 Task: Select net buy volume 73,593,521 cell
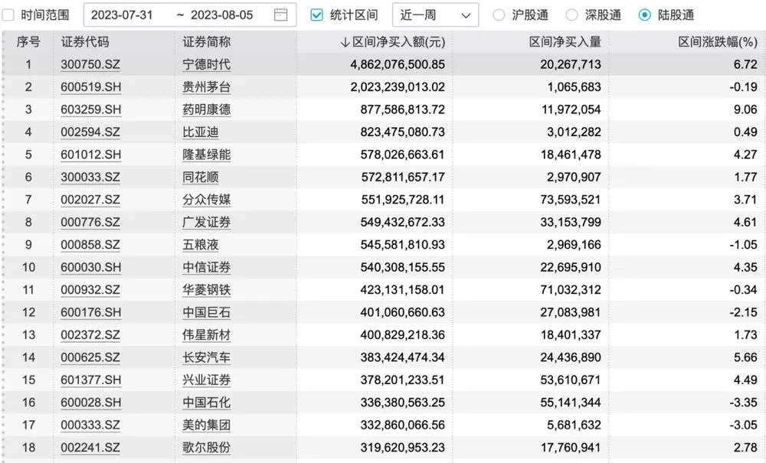click(x=571, y=200)
